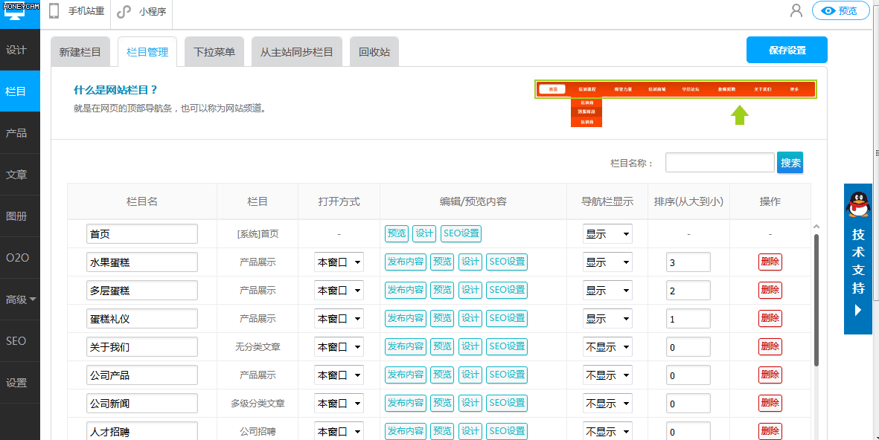Click the 手机站重 mobile phone icon
Image resolution: width=879 pixels, height=440 pixels.
click(54, 11)
